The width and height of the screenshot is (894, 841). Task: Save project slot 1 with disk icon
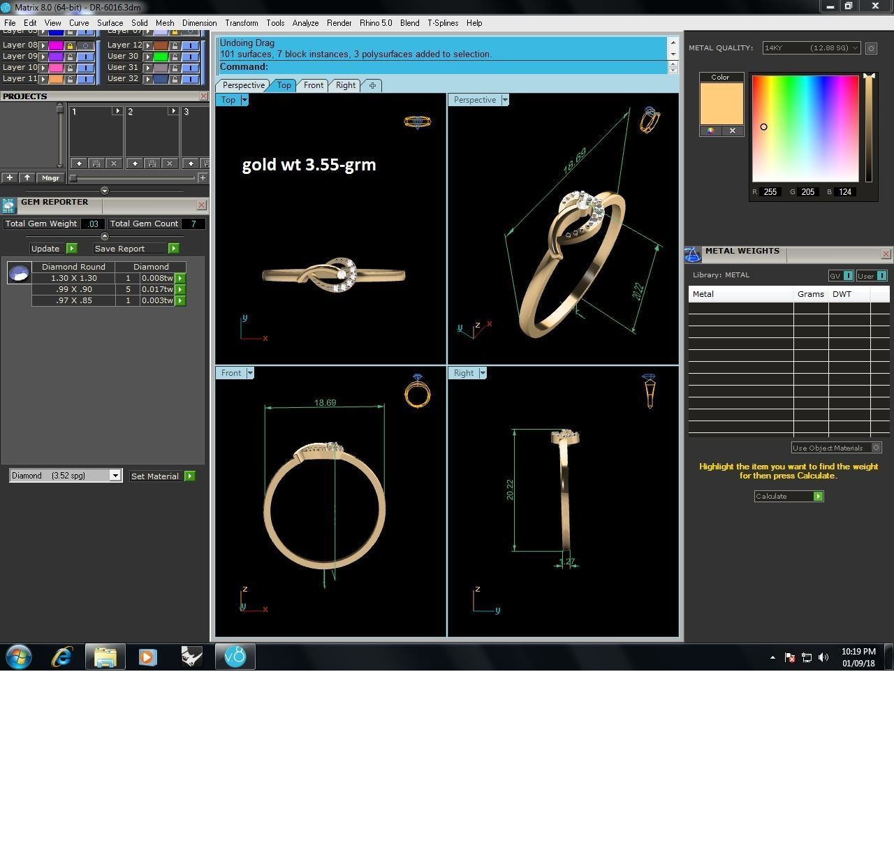click(x=96, y=163)
